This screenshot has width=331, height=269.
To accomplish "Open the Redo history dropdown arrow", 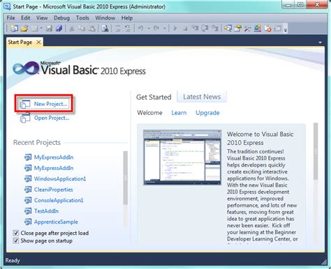I will point(165,29).
